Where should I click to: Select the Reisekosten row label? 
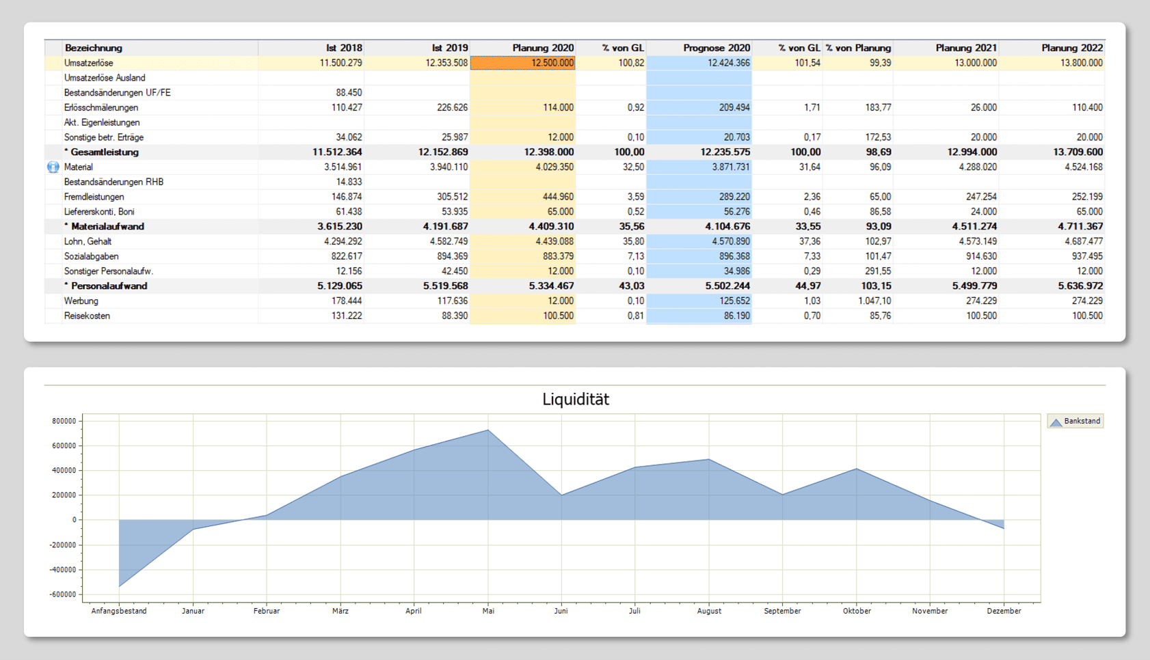click(87, 316)
